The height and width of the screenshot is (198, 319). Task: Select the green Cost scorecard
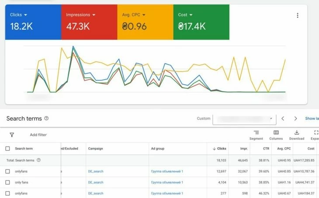click(201, 22)
